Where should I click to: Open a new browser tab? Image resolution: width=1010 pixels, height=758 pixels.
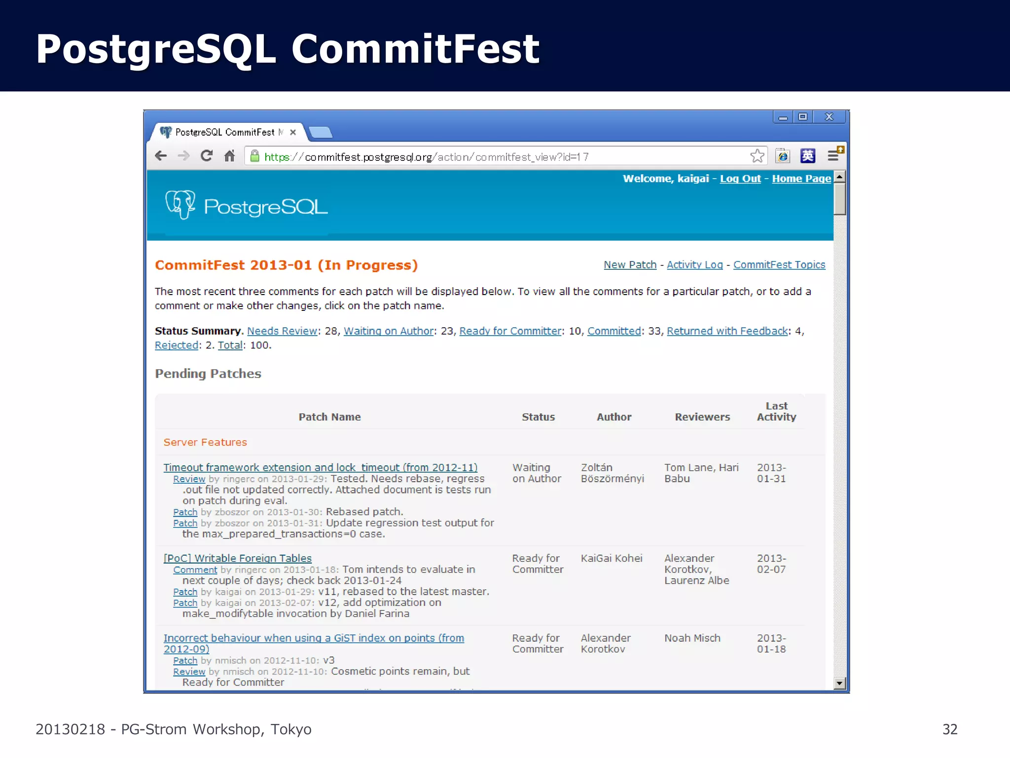(320, 132)
